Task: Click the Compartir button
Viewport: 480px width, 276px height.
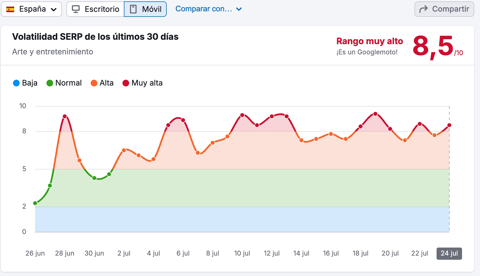Action: (x=444, y=9)
